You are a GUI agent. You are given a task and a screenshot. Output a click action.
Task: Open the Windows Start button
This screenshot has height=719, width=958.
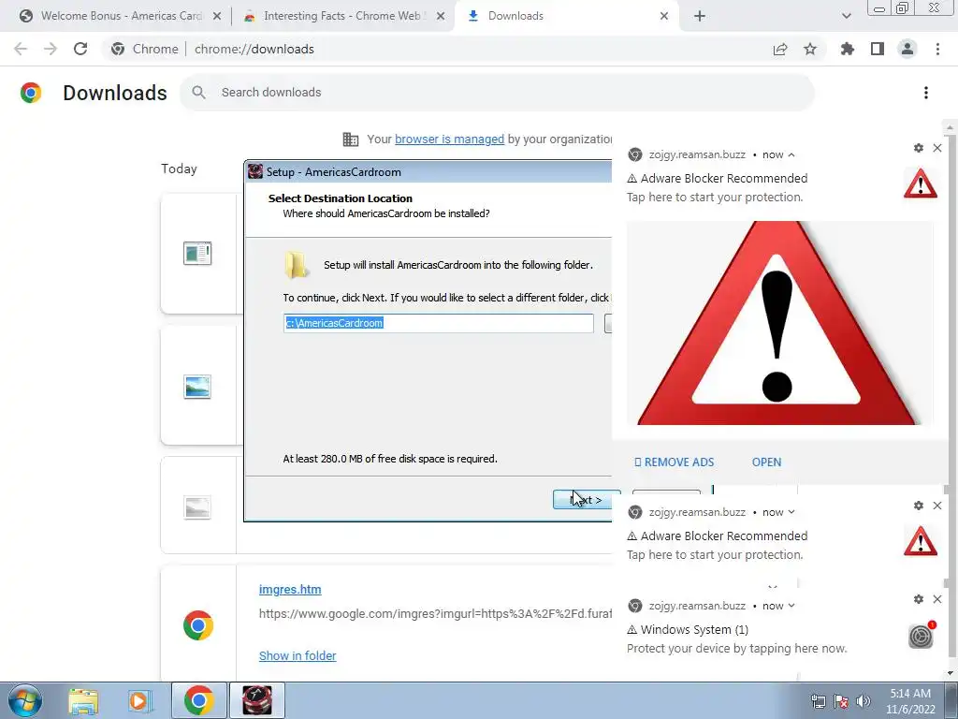(x=24, y=700)
